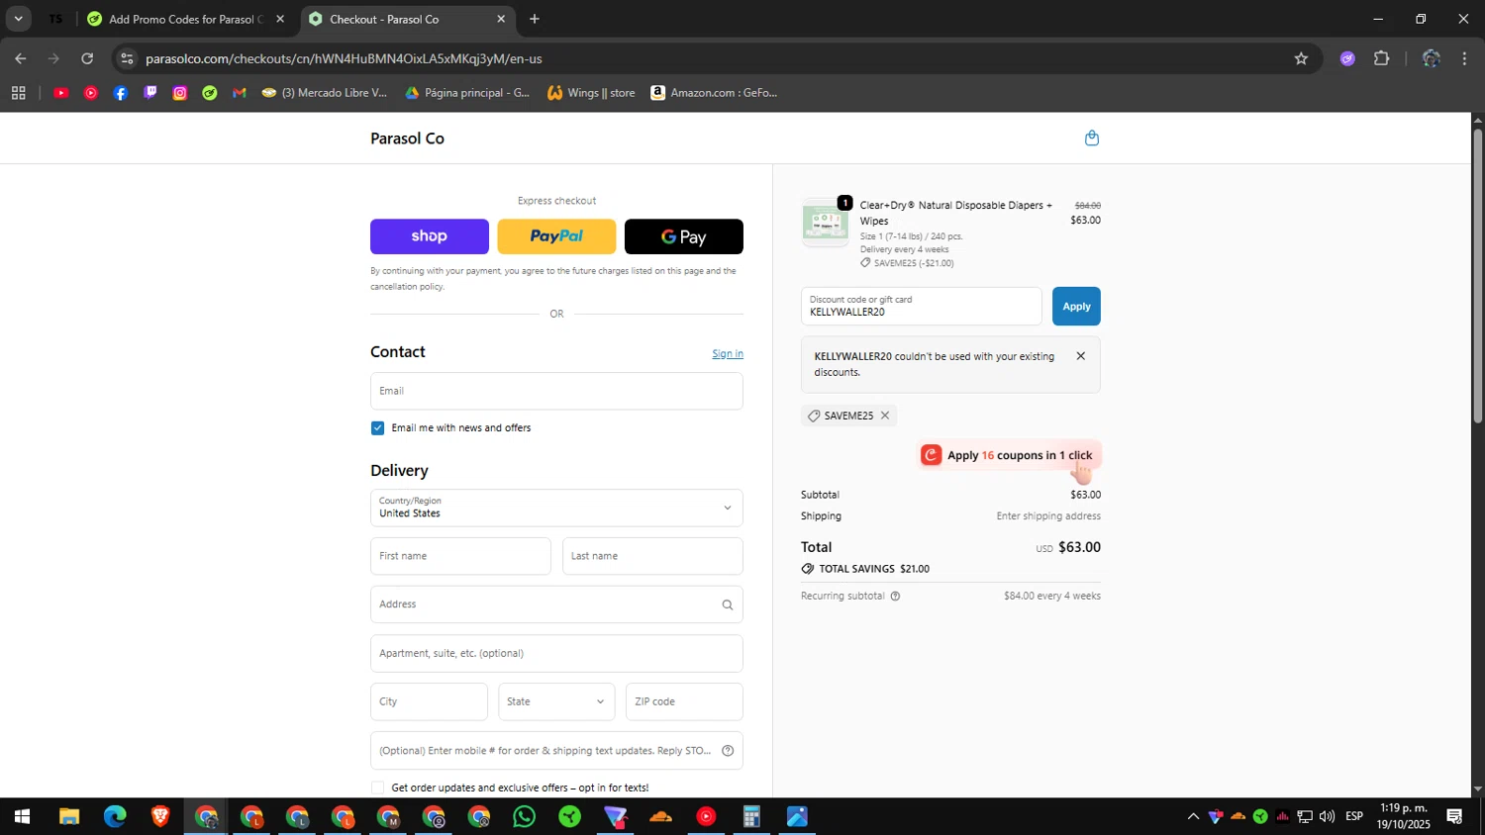Focus the Last name field
Image resolution: width=1485 pixels, height=835 pixels.
point(652,556)
